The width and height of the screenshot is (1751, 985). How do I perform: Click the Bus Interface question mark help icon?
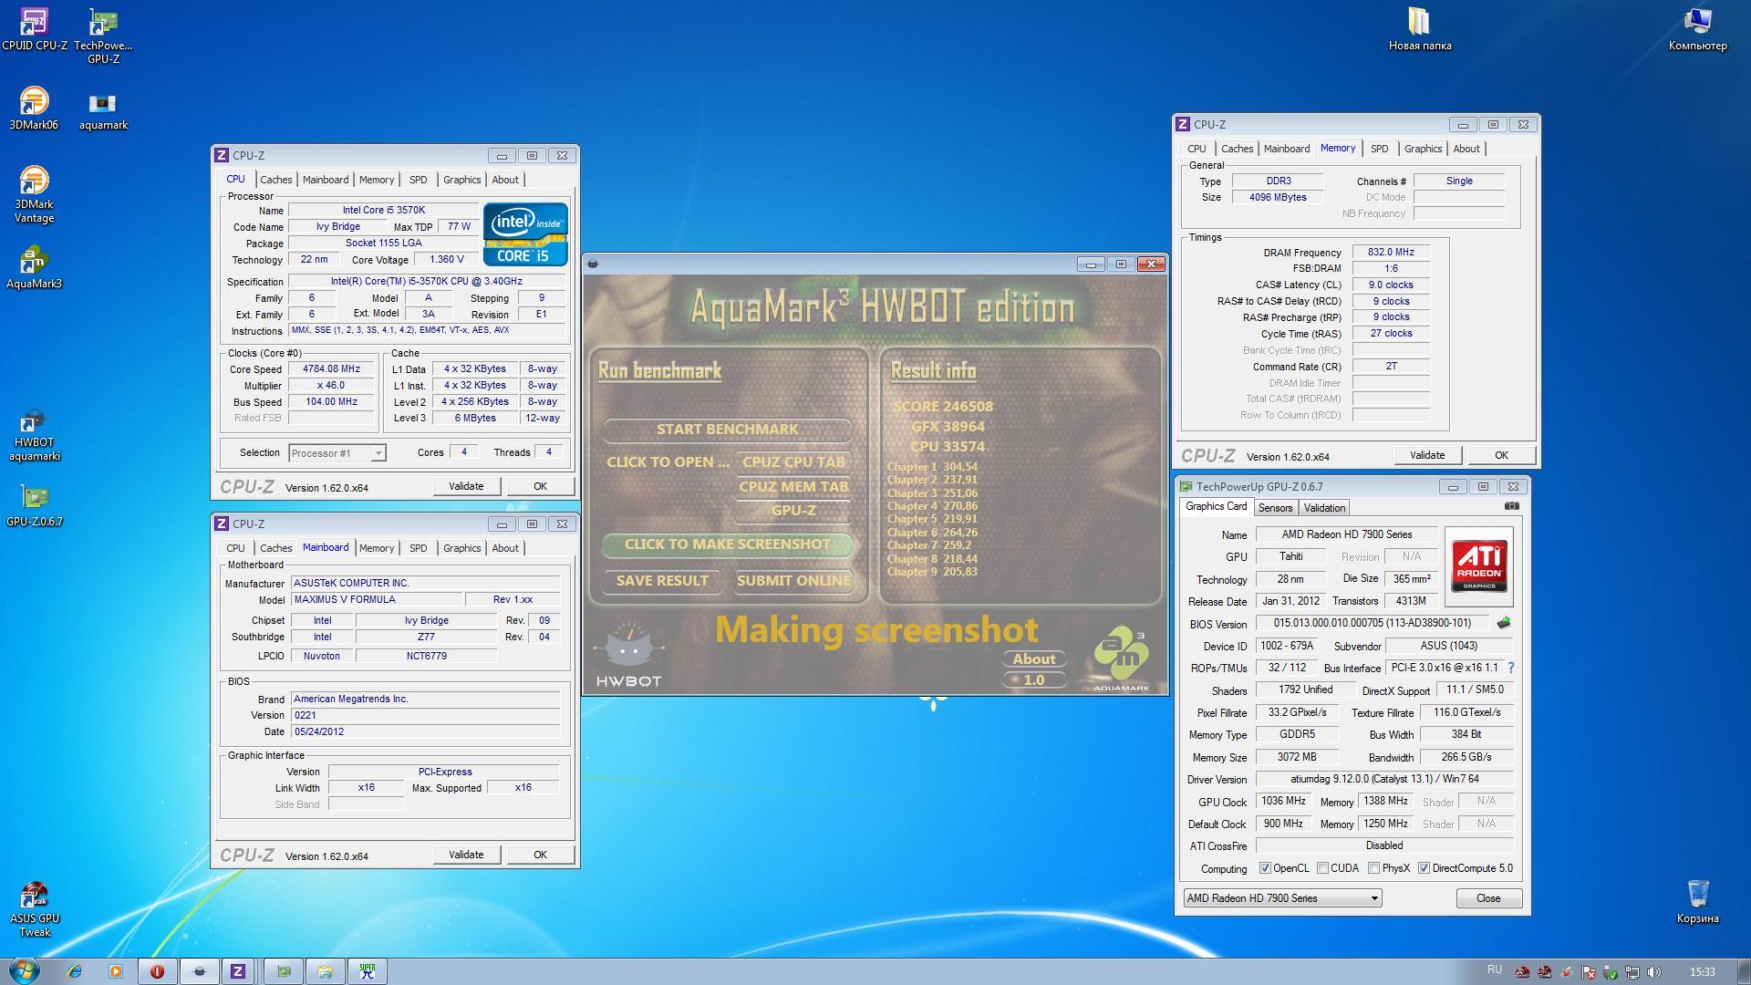tap(1510, 668)
